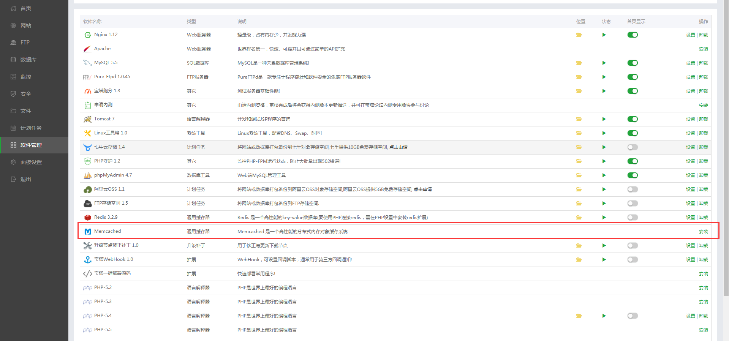Click the Tomcat cat logo icon

(x=88, y=119)
